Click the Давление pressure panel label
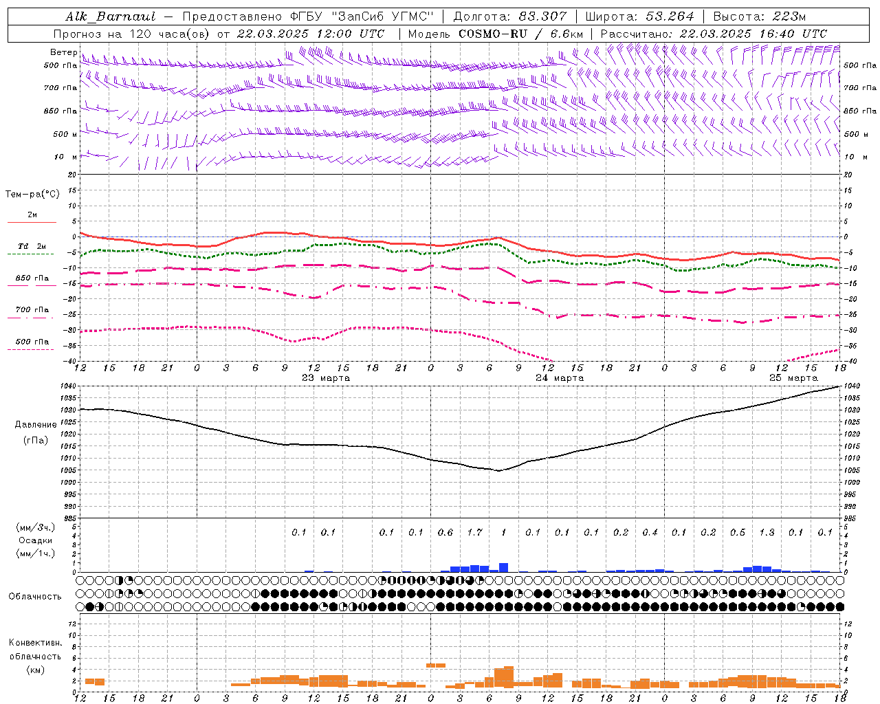Viewport: 880px width, 704px height. pos(34,425)
